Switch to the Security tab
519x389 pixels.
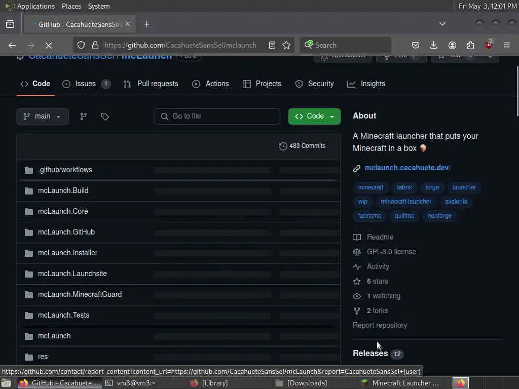314,84
